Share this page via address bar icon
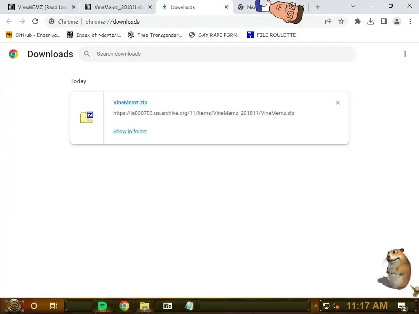 click(x=328, y=22)
